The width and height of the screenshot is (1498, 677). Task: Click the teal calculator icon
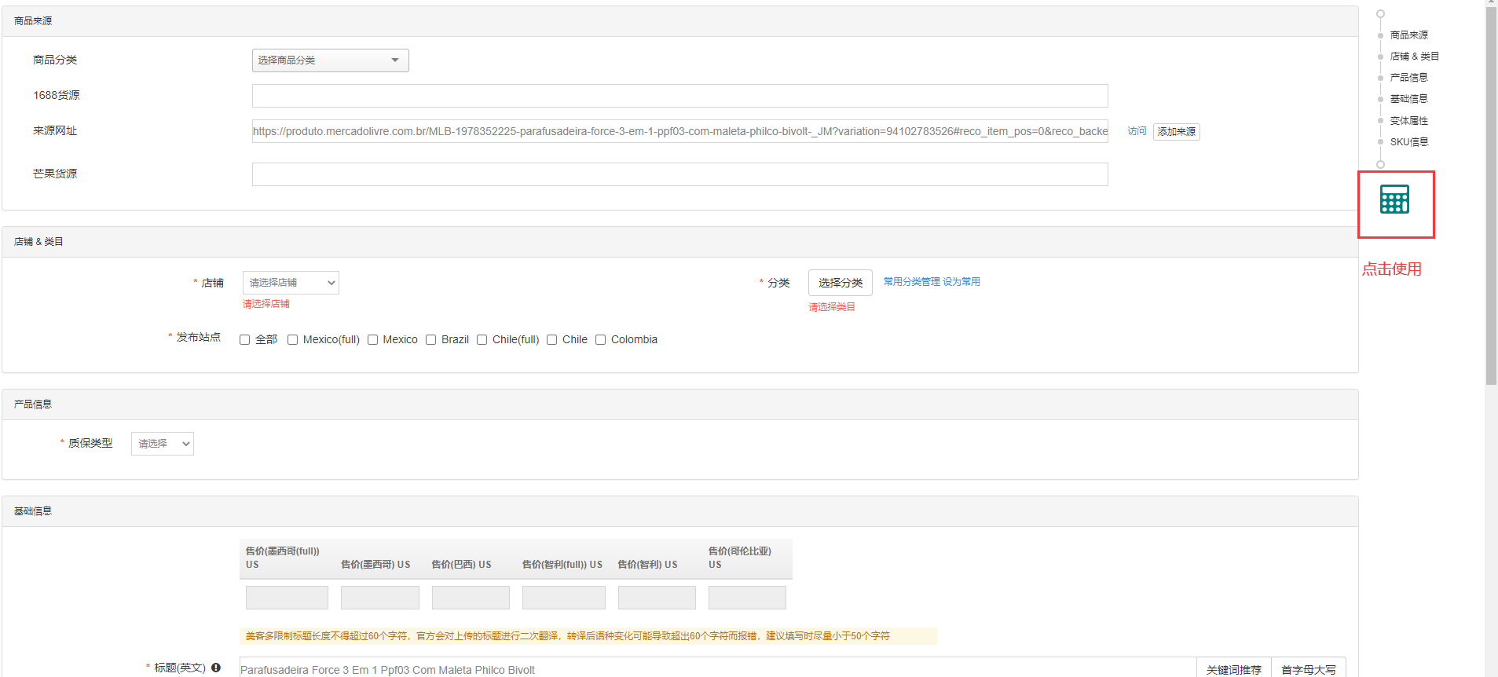(1394, 199)
